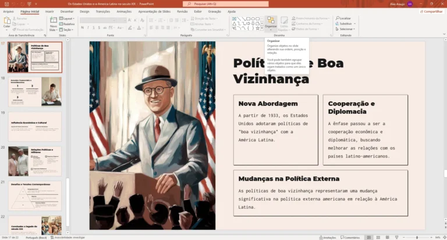Click the Substituir replace button

pyautogui.click(x=343, y=24)
